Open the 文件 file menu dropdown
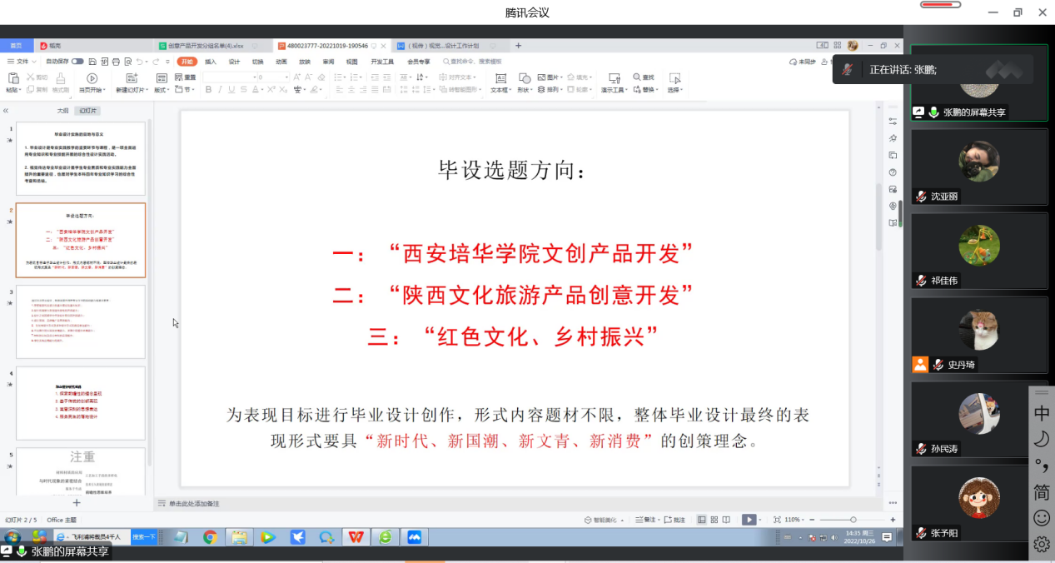 [x=23, y=62]
